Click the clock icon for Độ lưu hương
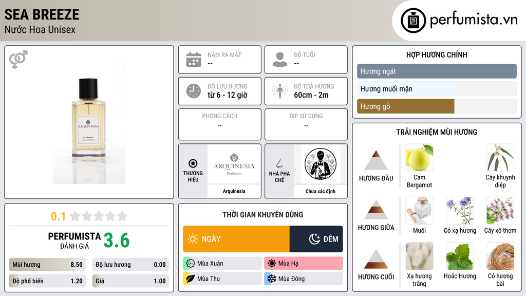The width and height of the screenshot is (526, 296). [194, 91]
